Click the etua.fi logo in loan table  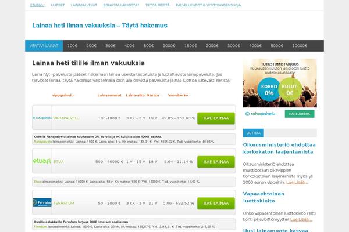[x=42, y=161]
